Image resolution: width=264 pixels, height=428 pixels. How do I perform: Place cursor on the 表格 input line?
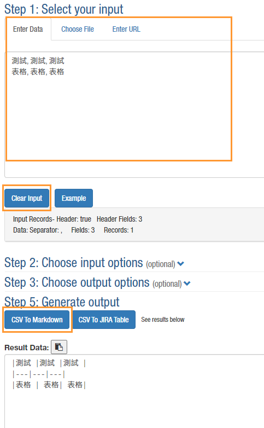(x=38, y=72)
